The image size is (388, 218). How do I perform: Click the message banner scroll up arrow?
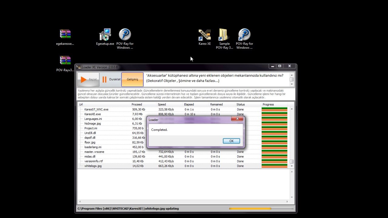tap(292, 75)
